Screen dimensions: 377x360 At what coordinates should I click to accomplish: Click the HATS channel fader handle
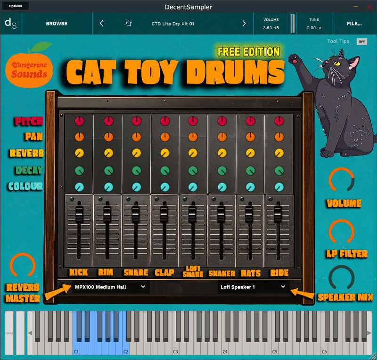pos(249,214)
